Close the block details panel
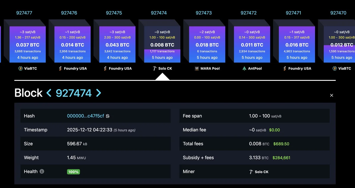This screenshot has height=188, width=355. coord(332,95)
